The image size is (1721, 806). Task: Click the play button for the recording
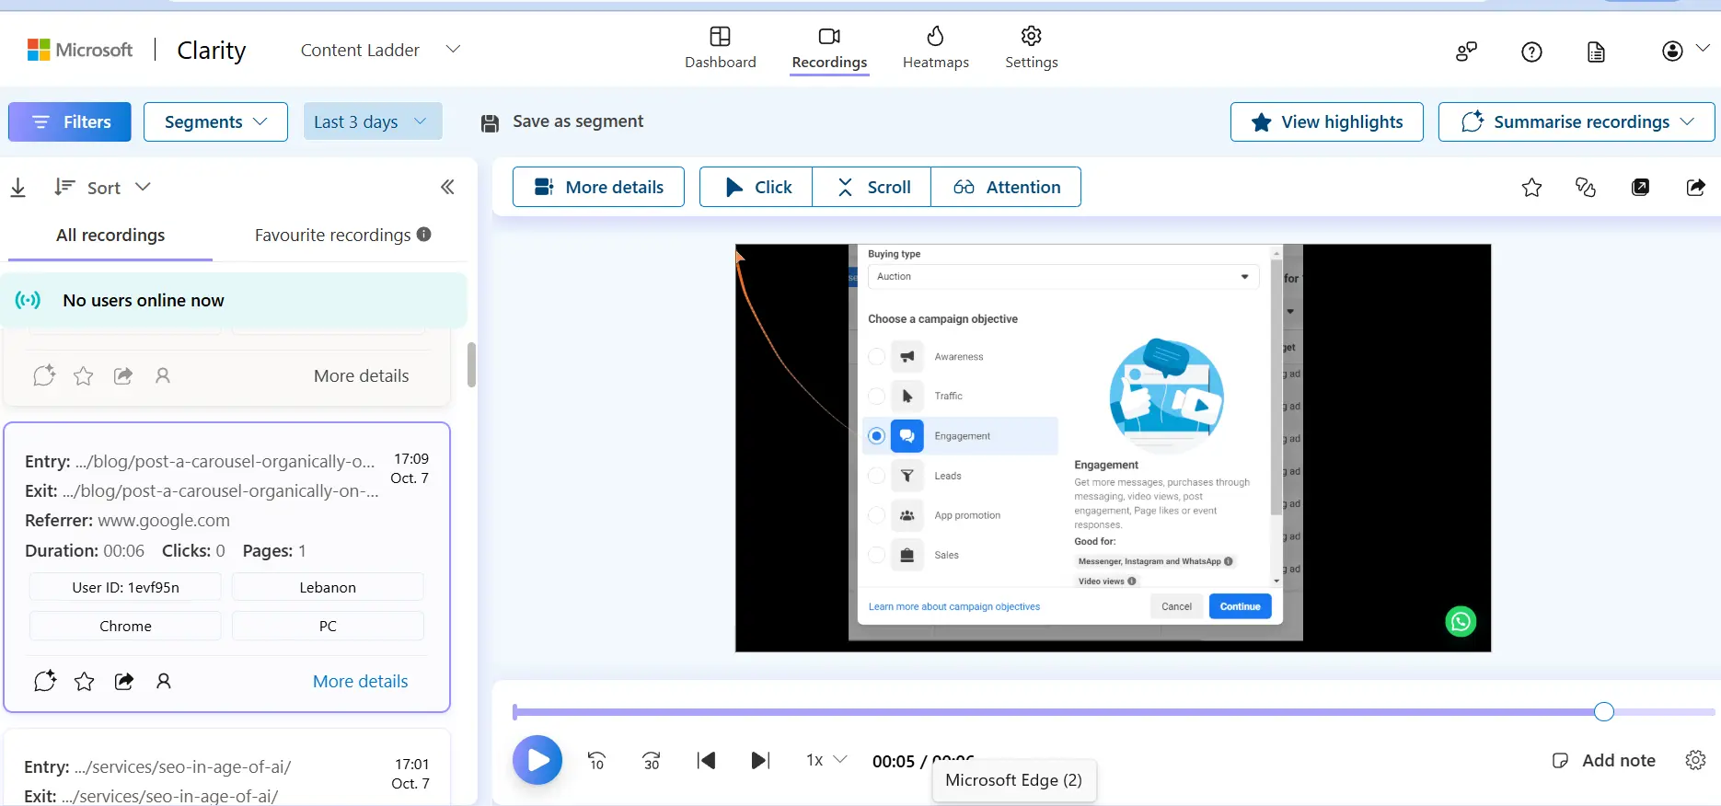click(x=537, y=760)
